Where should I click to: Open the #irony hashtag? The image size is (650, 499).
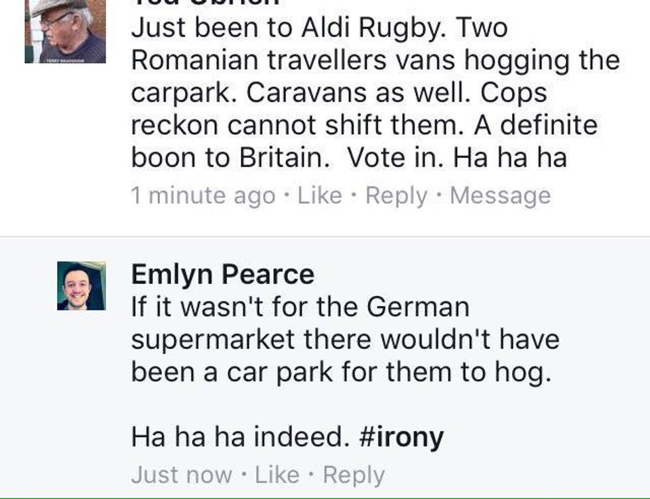[x=401, y=437]
